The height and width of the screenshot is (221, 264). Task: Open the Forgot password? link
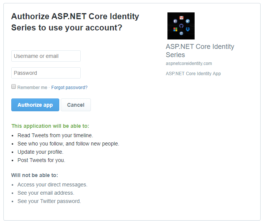pos(69,88)
